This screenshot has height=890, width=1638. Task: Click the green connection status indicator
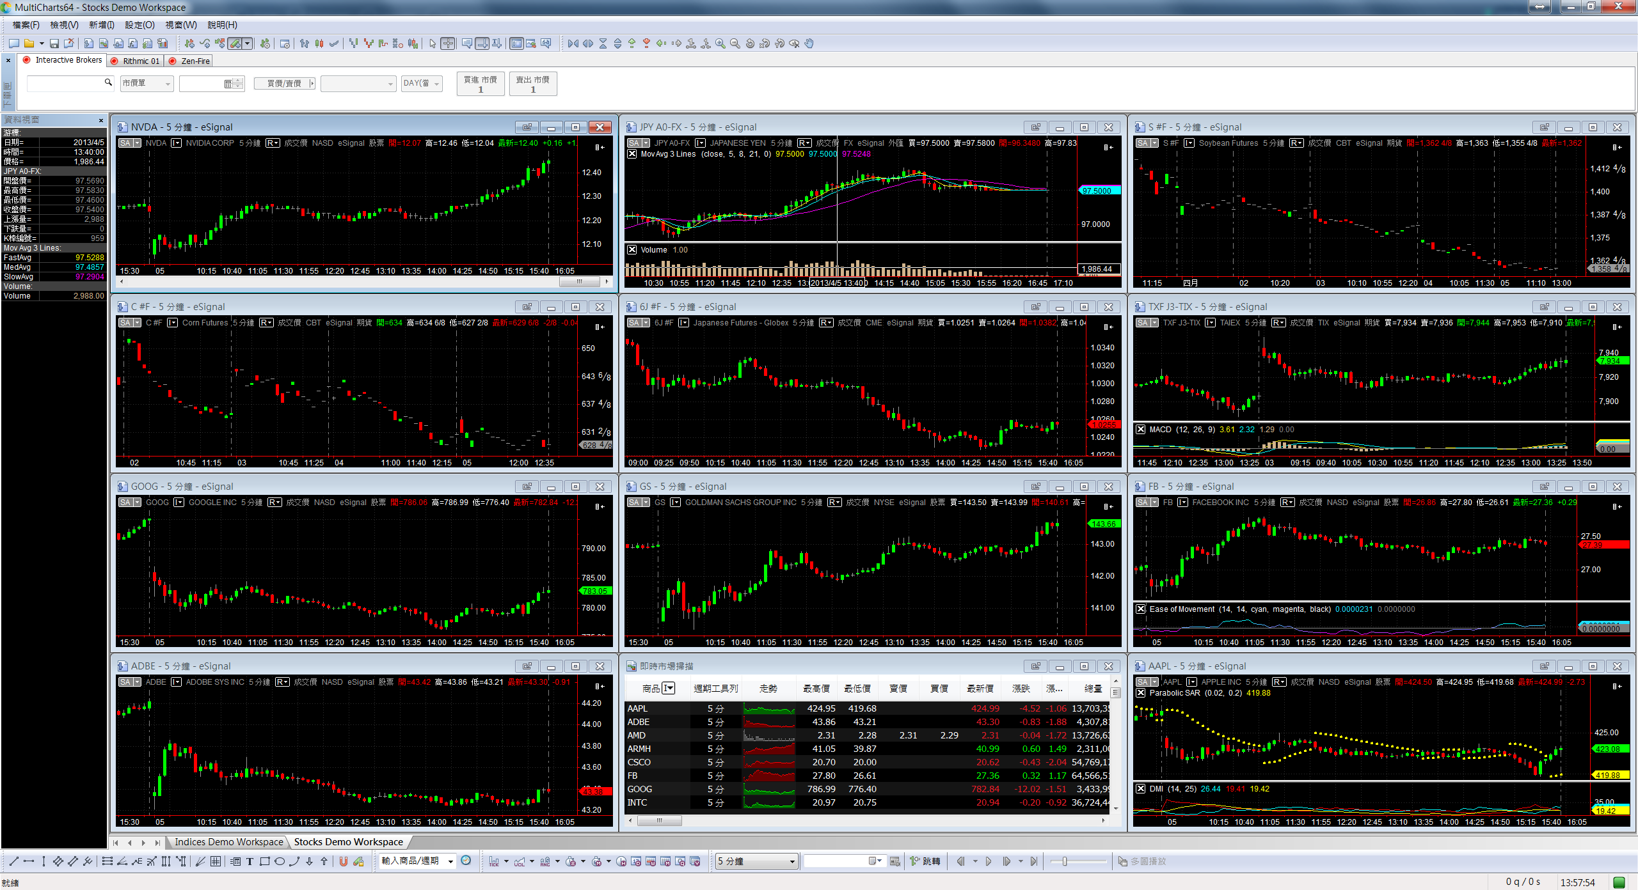[1619, 882]
